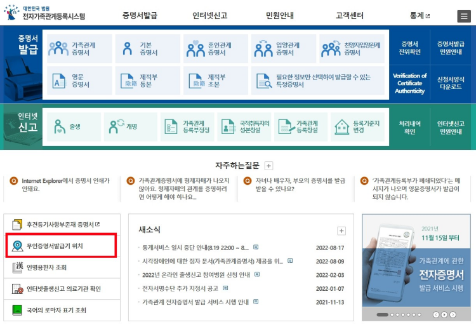The height and width of the screenshot is (327, 476).
Task: Click 증명서 진위확인 link
Action: (409, 48)
